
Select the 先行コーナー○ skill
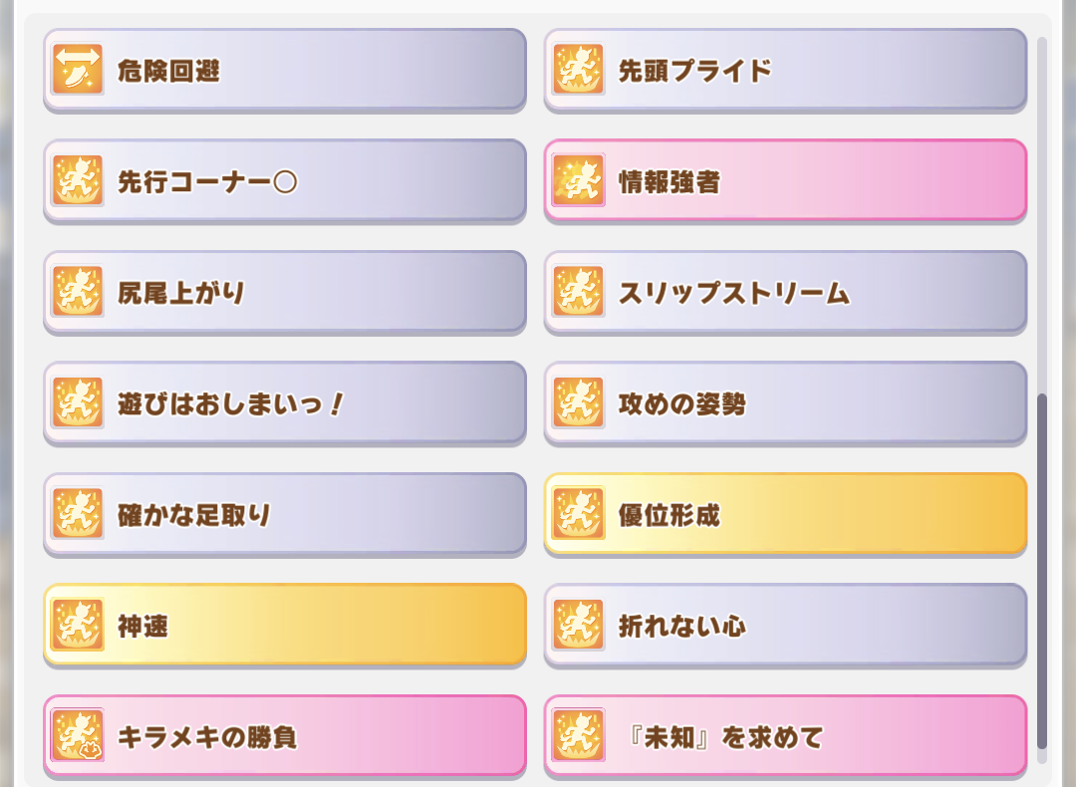[x=285, y=181]
